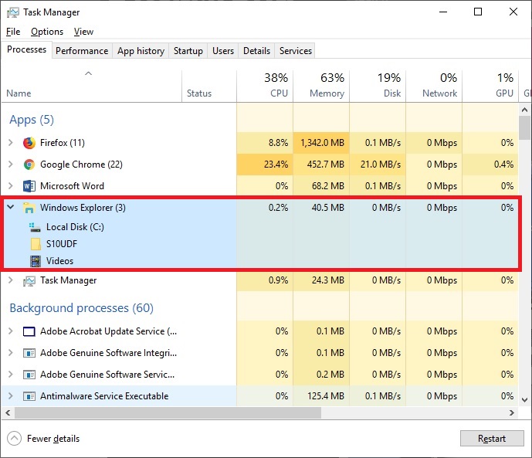Image resolution: width=532 pixels, height=458 pixels.
Task: Click the Videos filmstrip icon
Action: [35, 261]
